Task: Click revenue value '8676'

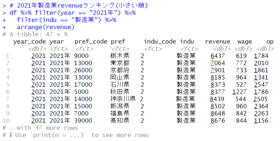Action: pyautogui.click(x=218, y=121)
